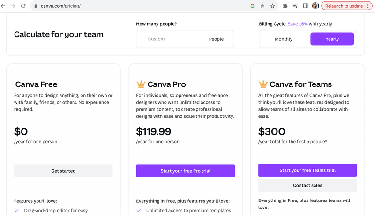Open the Chrome extensions puzzle icon

coord(285,6)
